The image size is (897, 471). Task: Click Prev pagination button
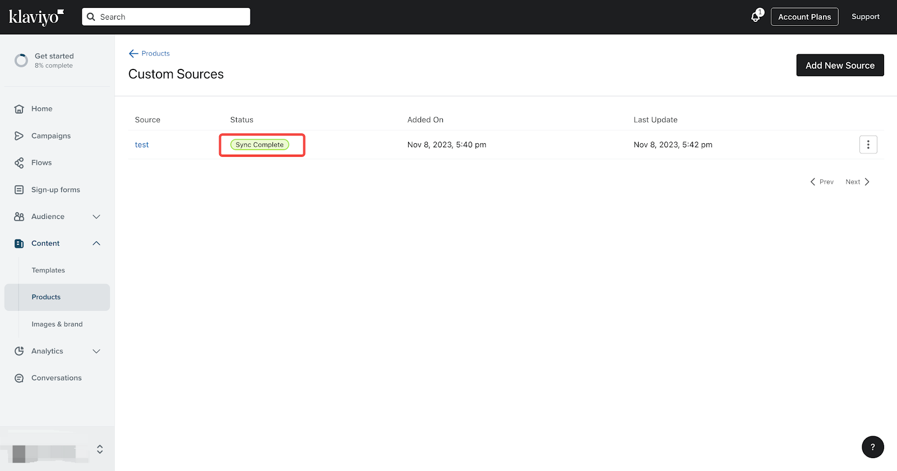(822, 181)
